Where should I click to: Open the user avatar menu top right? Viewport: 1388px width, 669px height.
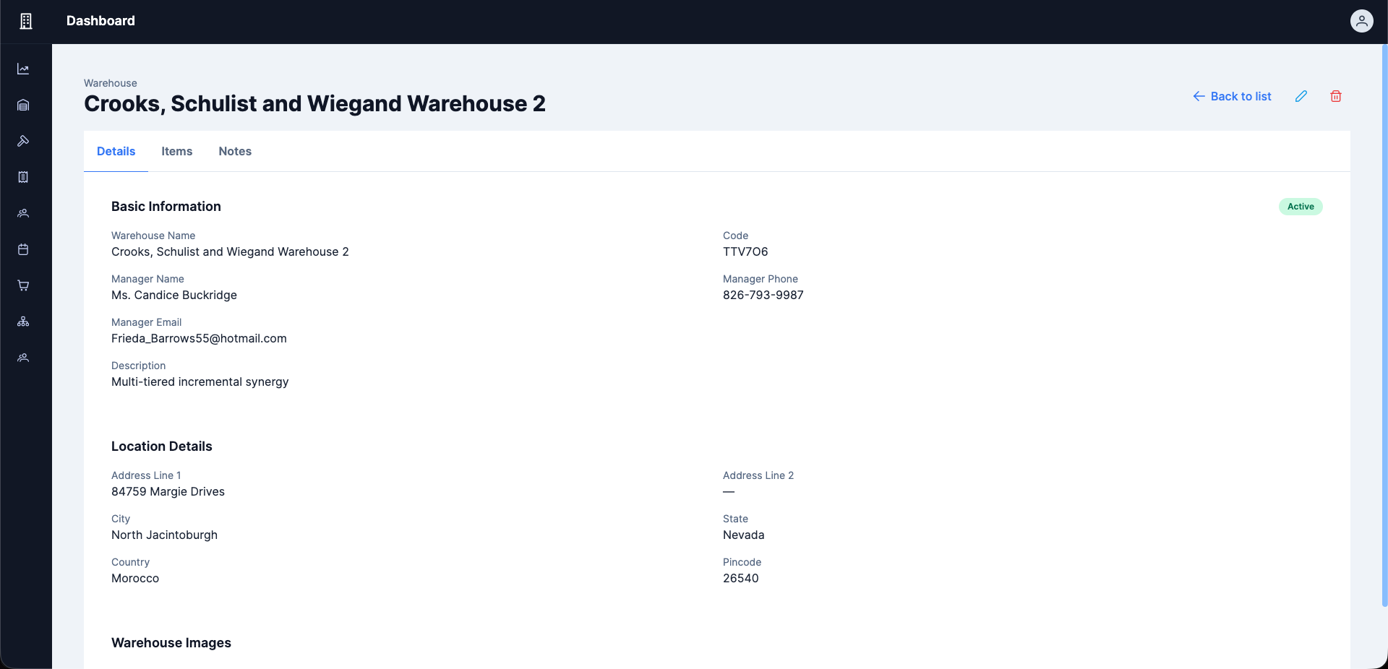coord(1362,21)
